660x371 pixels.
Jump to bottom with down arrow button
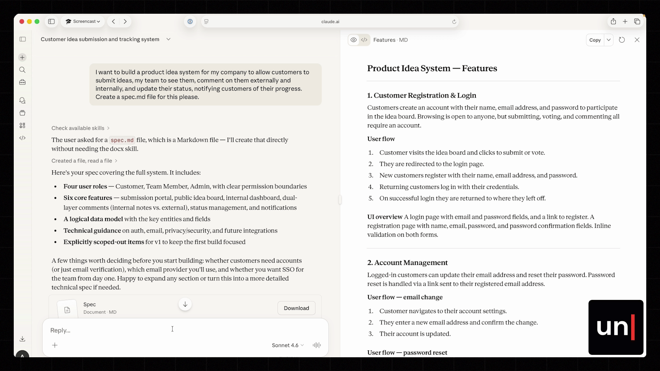click(x=185, y=304)
